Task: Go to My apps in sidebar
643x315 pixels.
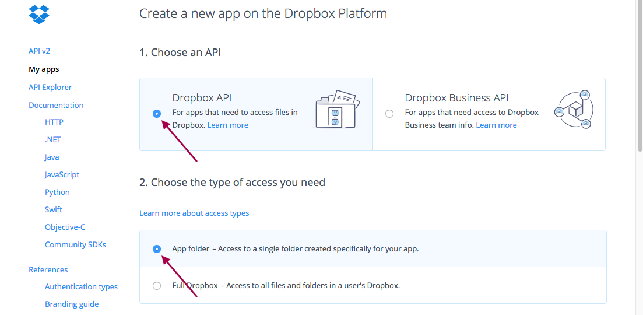Action: (x=44, y=69)
